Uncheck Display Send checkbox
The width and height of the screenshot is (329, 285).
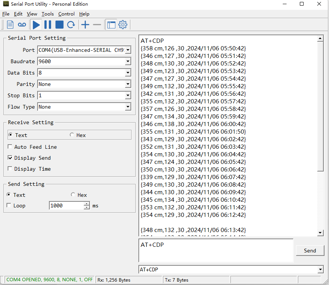coord(10,157)
